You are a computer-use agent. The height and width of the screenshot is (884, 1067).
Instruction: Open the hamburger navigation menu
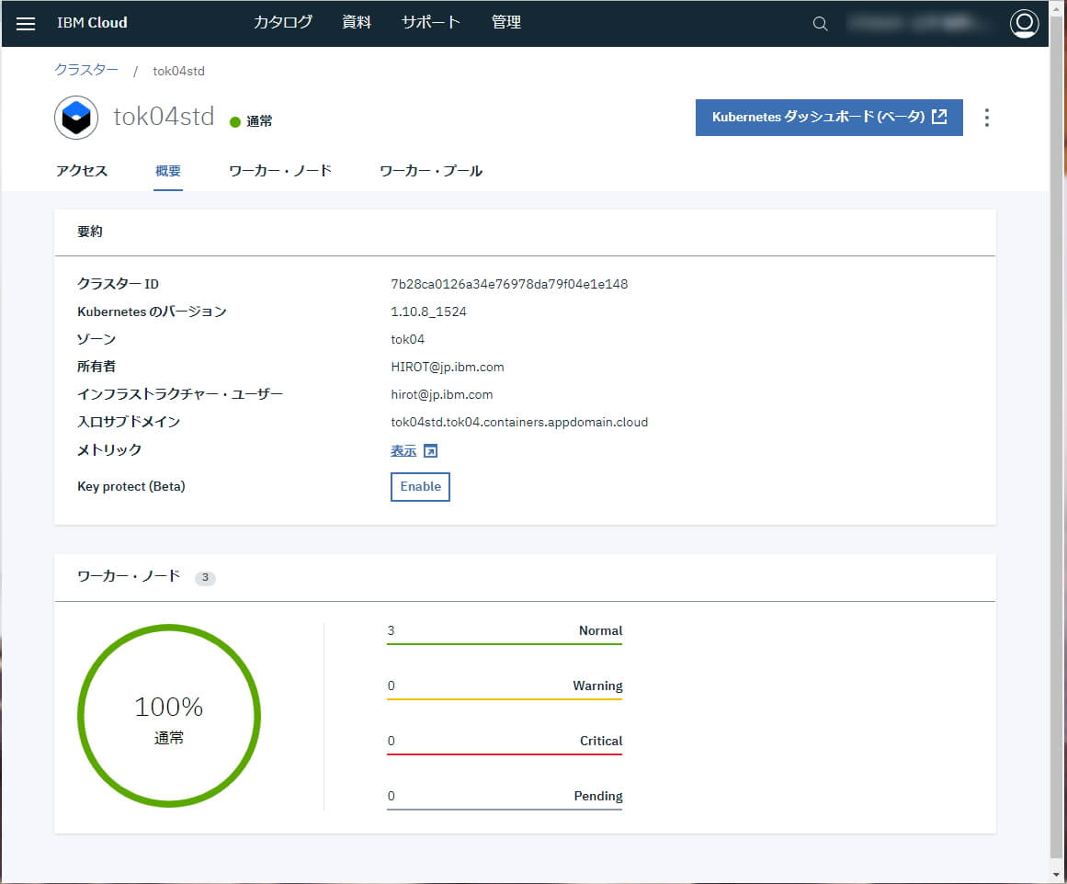click(x=25, y=24)
